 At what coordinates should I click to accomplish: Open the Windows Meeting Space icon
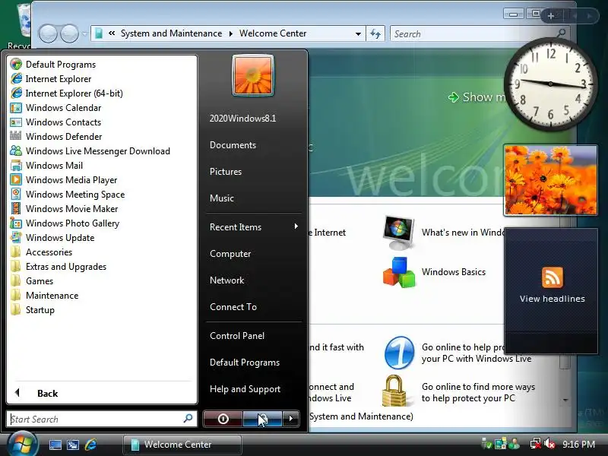pos(16,195)
